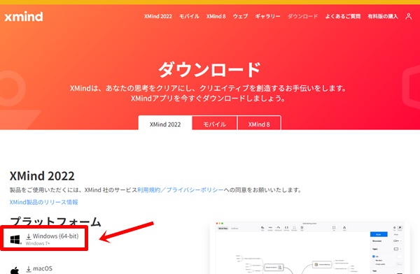Open the 利用規約 link
The height and width of the screenshot is (274, 420).
pyautogui.click(x=148, y=190)
